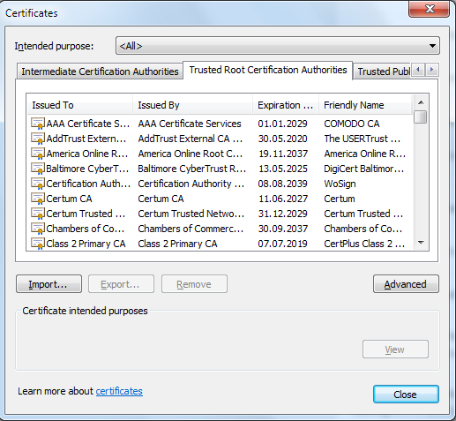456x421 pixels.
Task: Click 'CertPlus Class 2 ...' friendly name
Action: pos(364,244)
